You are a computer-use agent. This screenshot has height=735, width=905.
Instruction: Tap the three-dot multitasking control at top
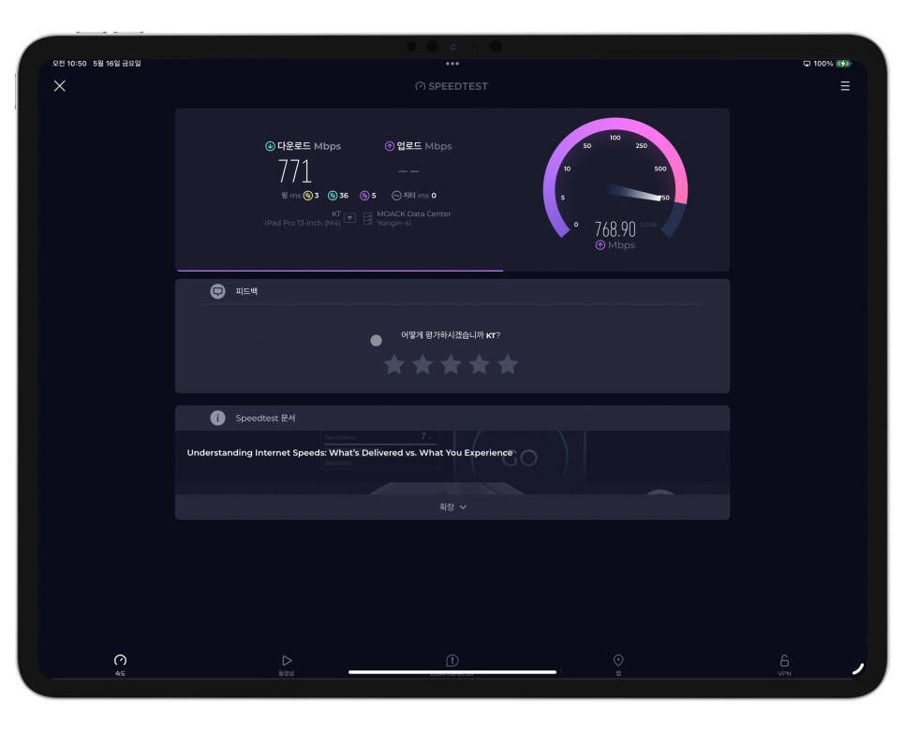(452, 64)
